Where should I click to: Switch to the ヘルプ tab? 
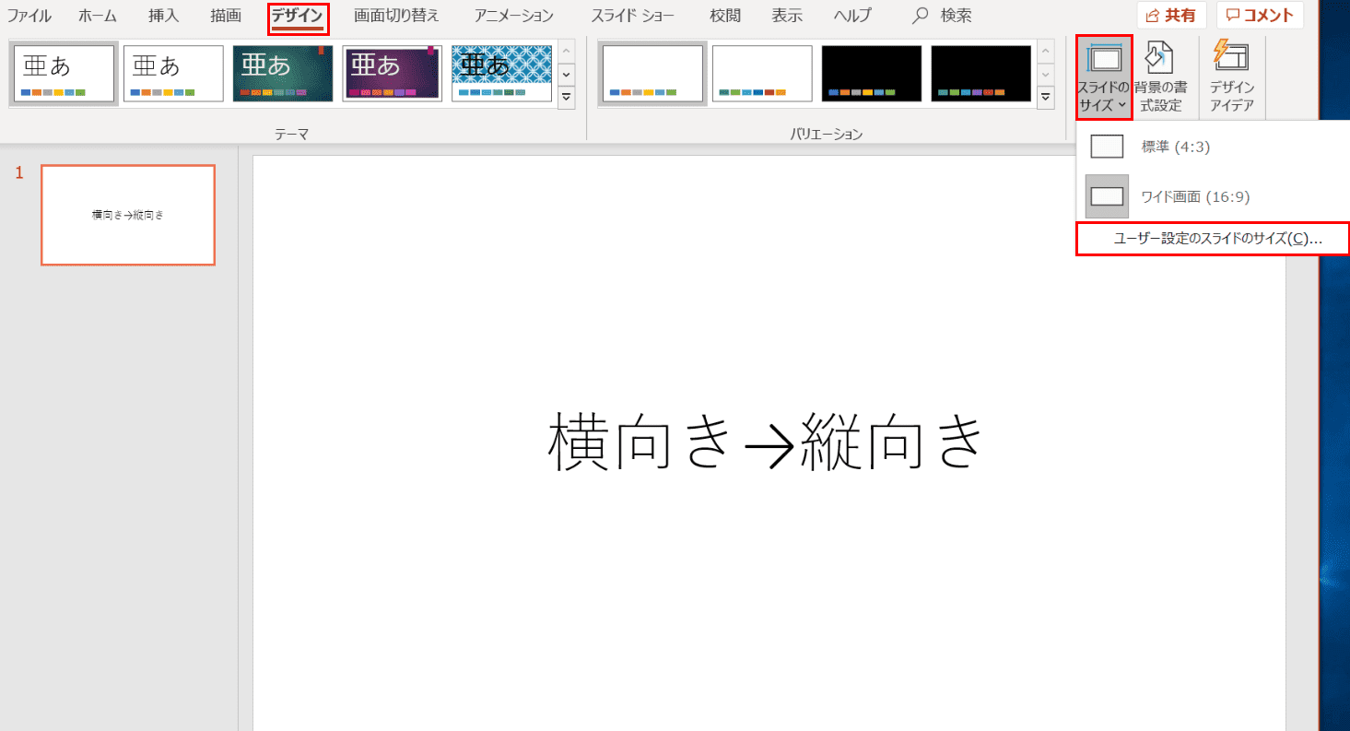coord(852,16)
